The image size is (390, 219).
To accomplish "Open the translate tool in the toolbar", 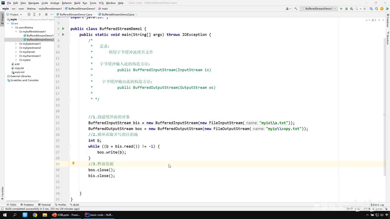I will (x=371, y=9).
